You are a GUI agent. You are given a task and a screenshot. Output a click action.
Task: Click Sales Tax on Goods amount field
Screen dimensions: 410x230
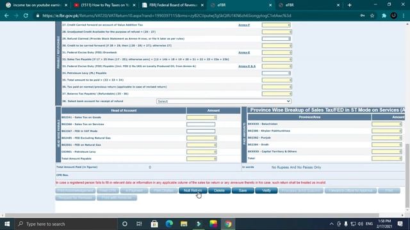(x=202, y=118)
